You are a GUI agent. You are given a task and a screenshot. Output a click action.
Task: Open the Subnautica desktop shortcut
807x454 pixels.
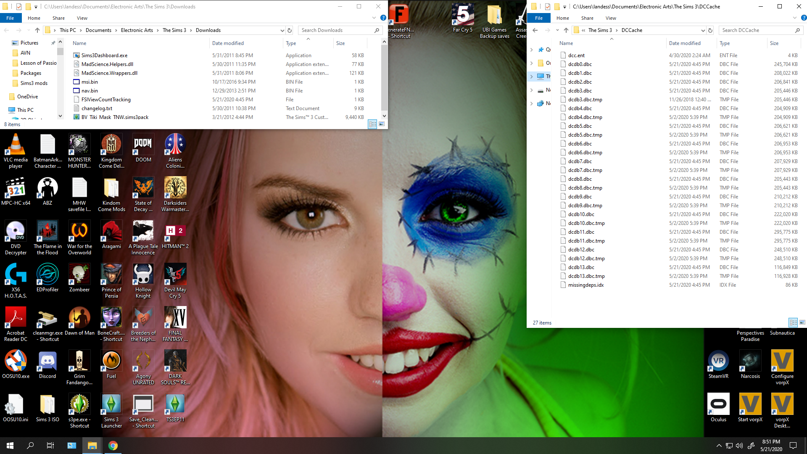tap(782, 333)
